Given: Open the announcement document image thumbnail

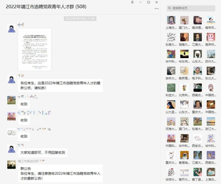Looking at the screenshot, I should coord(34,49).
